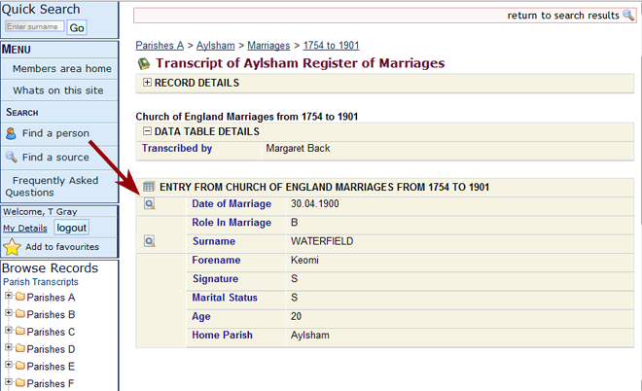Expand Parishes F tree node

pyautogui.click(x=8, y=381)
